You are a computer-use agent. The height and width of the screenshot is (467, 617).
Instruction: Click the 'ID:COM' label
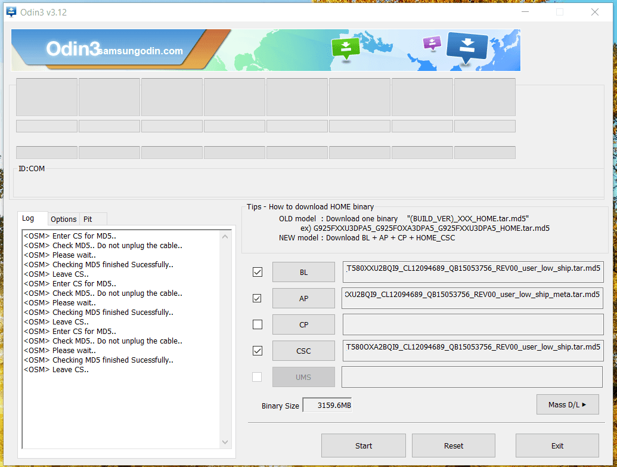(x=32, y=169)
